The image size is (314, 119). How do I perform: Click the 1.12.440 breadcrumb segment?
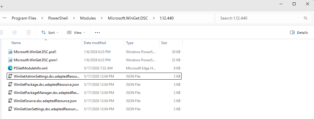167,18
